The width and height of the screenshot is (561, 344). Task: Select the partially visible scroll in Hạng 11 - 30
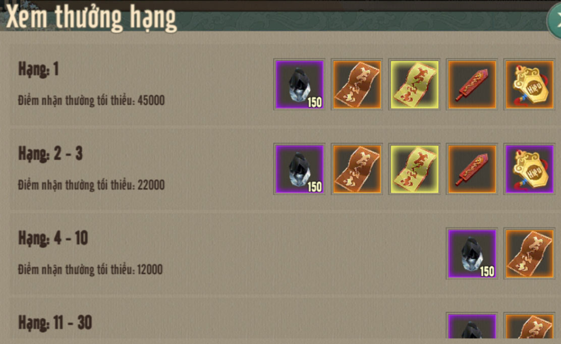(529, 325)
